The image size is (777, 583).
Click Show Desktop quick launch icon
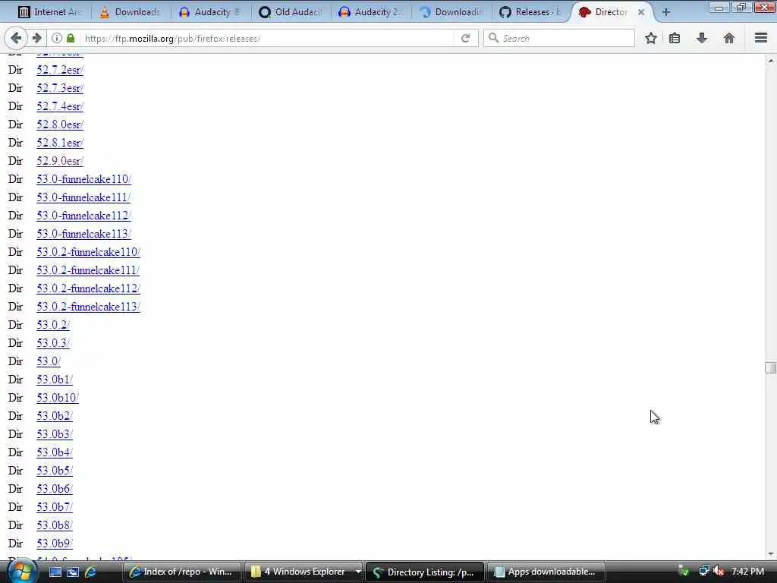click(55, 572)
